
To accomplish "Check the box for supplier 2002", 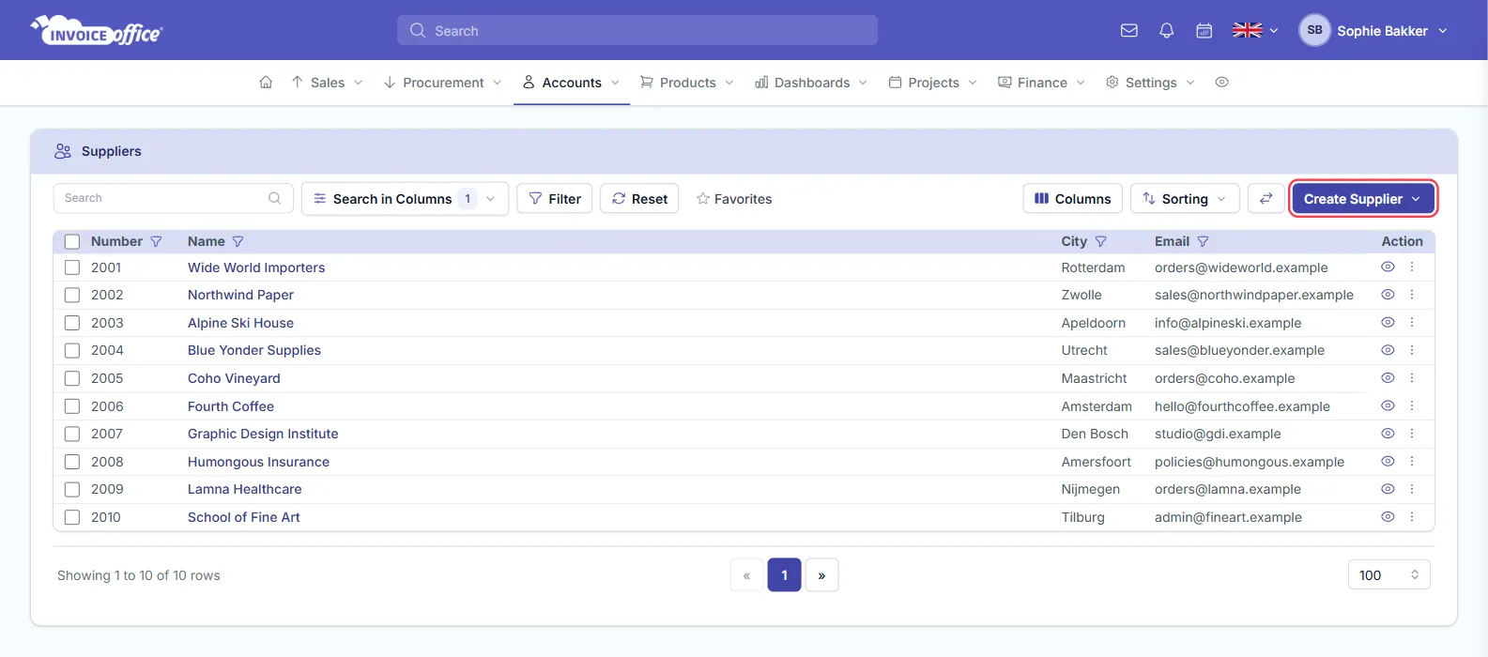I will click(x=72, y=295).
